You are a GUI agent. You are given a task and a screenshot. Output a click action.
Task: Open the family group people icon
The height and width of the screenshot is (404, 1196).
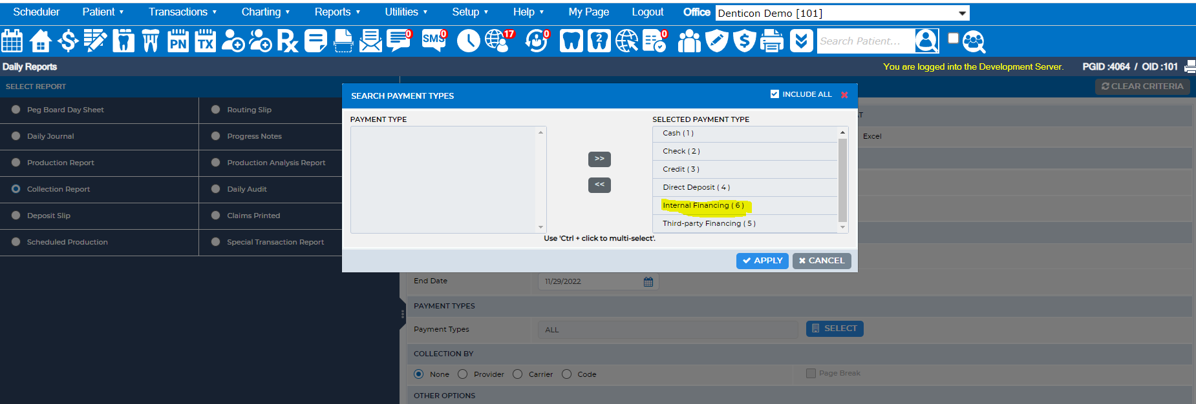[x=689, y=41]
